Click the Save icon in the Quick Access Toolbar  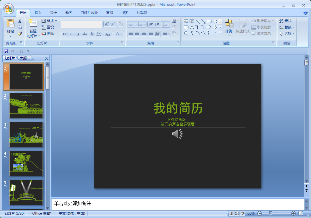click(6, 51)
